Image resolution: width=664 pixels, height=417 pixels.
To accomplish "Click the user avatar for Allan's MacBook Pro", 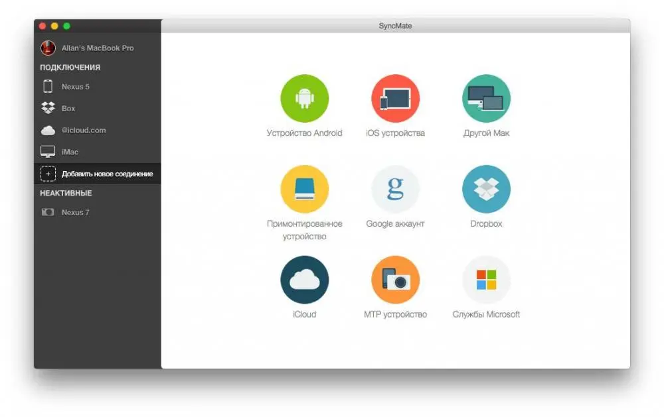I will click(x=48, y=48).
